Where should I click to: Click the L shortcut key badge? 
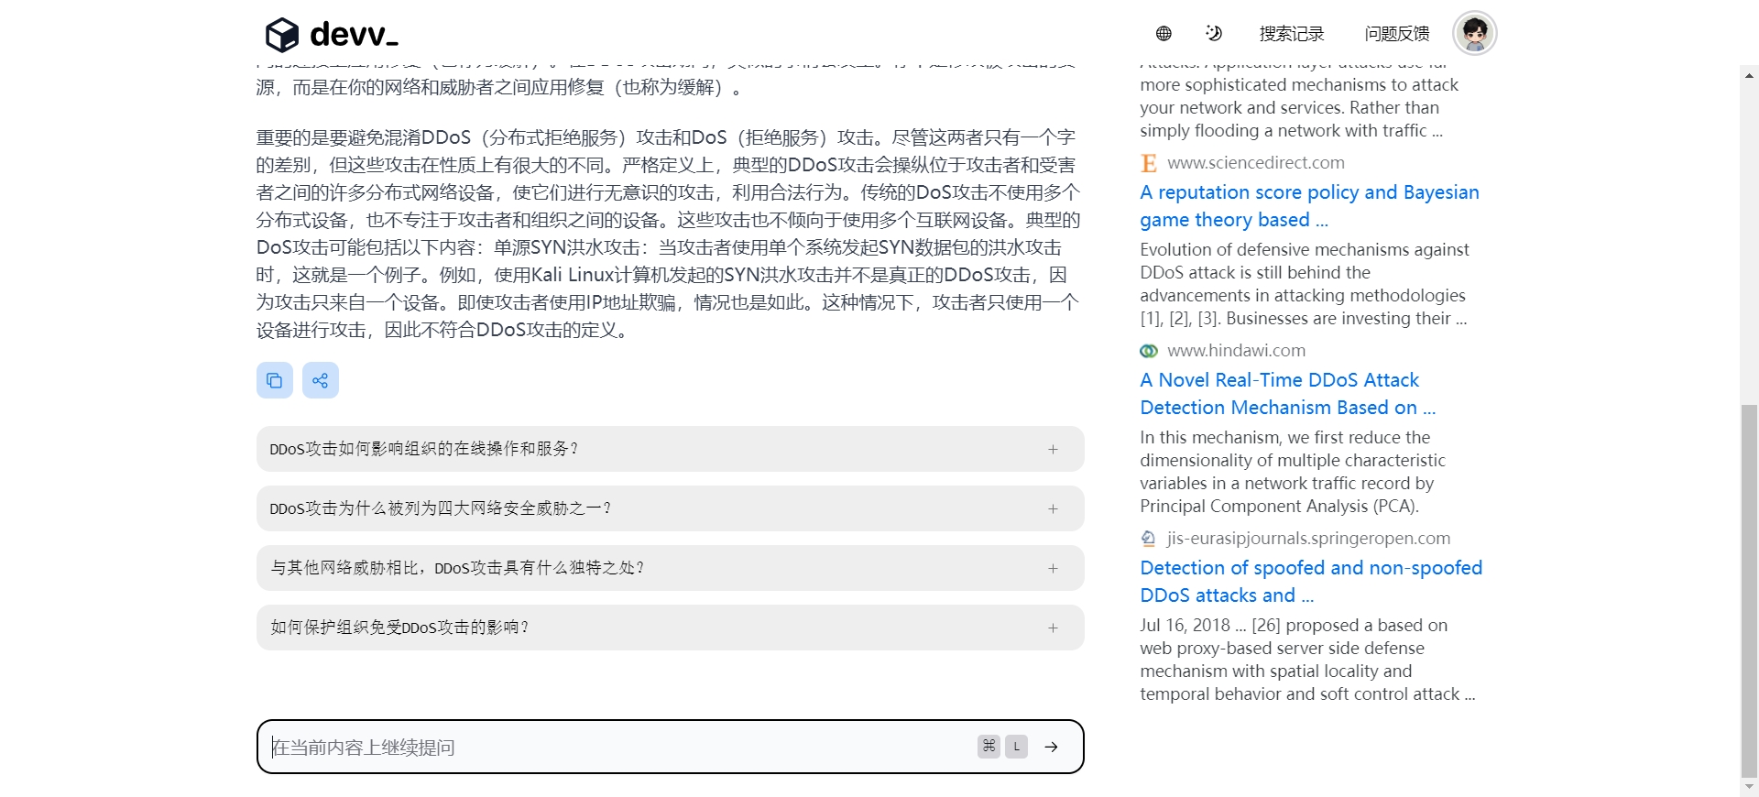click(x=1016, y=747)
